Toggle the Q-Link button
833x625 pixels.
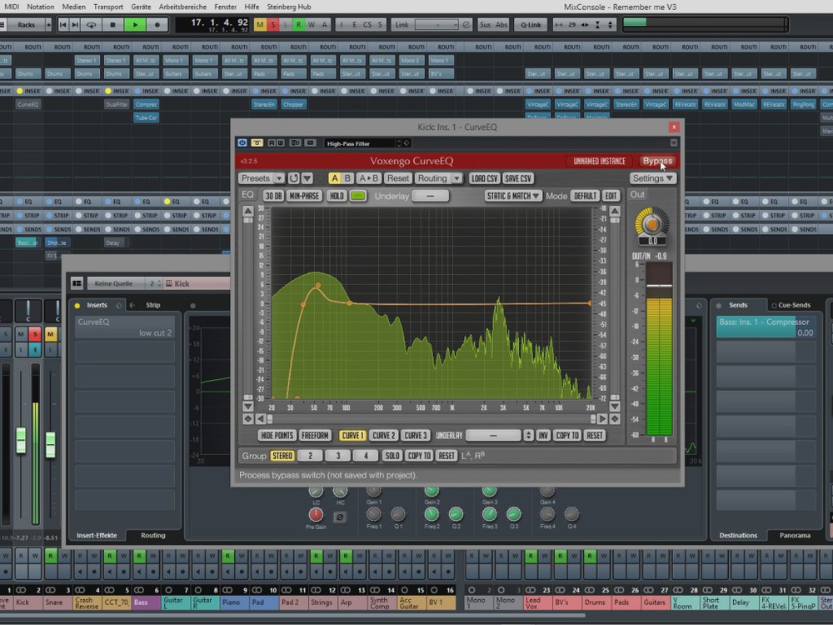point(531,24)
